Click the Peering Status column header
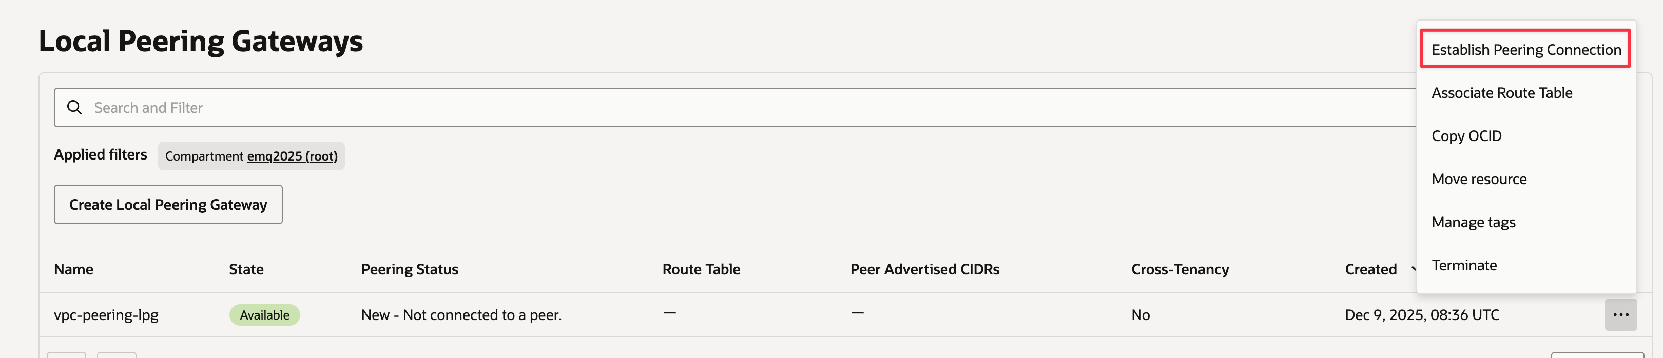 point(409,269)
